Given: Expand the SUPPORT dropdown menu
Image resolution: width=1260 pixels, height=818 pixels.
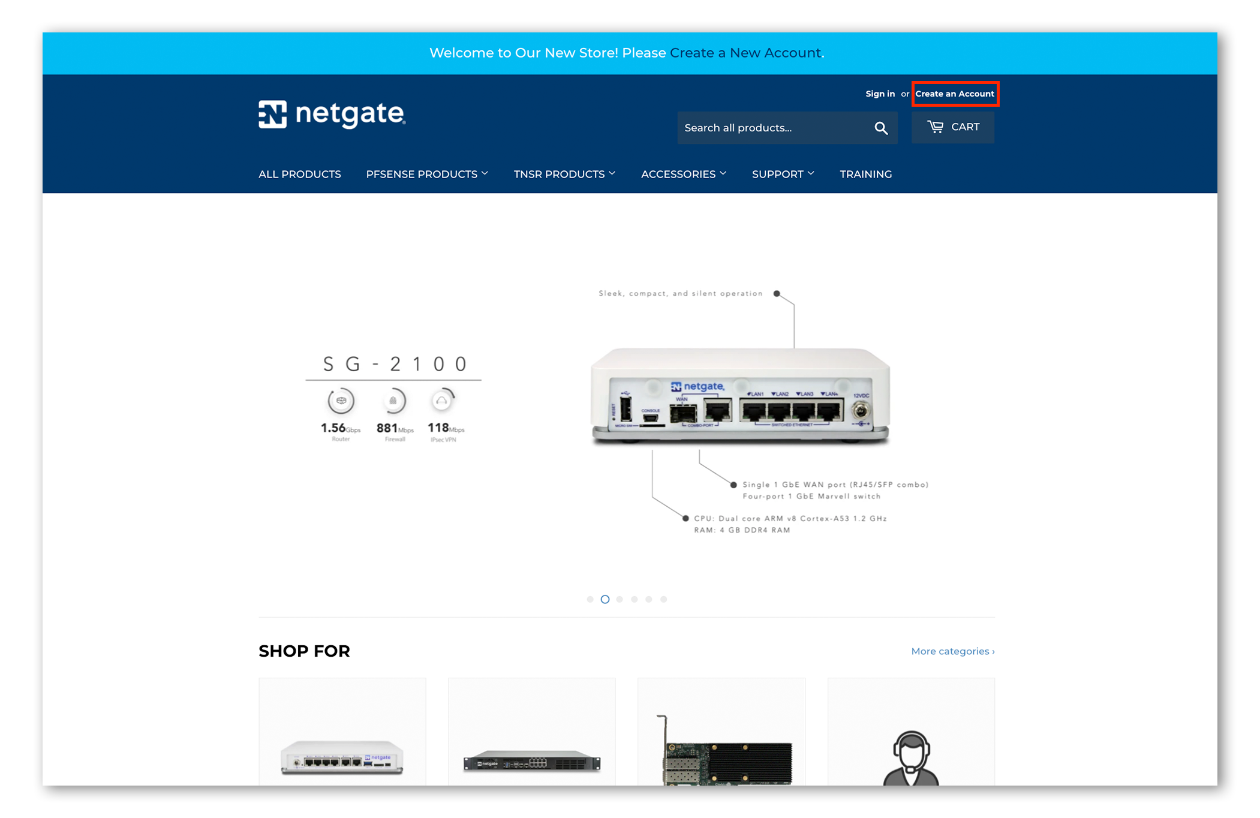Looking at the screenshot, I should coord(783,173).
